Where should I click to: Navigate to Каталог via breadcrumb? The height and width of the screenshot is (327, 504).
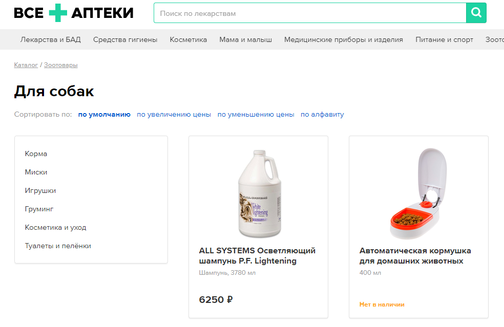click(x=26, y=65)
